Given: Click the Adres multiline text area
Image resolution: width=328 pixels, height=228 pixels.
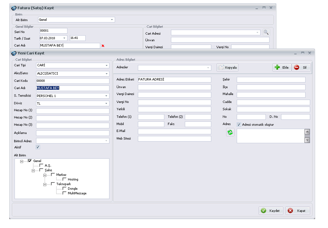Looking at the screenshot, I should coord(271,136).
